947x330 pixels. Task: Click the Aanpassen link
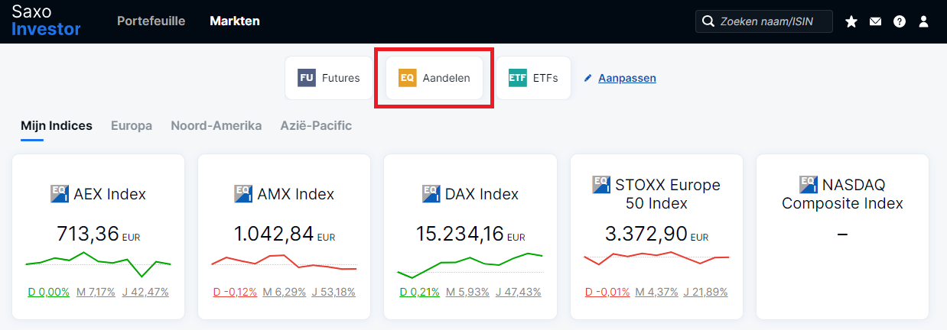[x=627, y=78]
